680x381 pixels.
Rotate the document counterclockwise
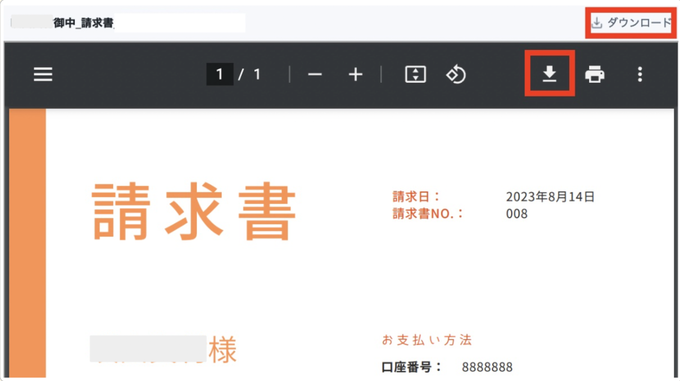(456, 74)
